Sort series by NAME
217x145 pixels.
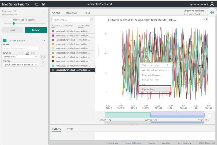tap(87, 26)
